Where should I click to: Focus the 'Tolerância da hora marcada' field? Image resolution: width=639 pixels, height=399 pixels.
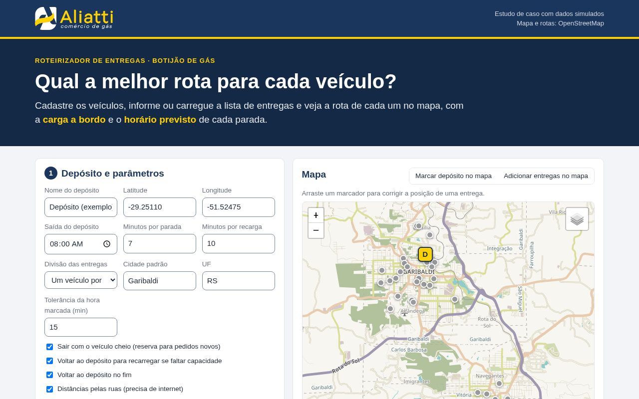pos(81,327)
